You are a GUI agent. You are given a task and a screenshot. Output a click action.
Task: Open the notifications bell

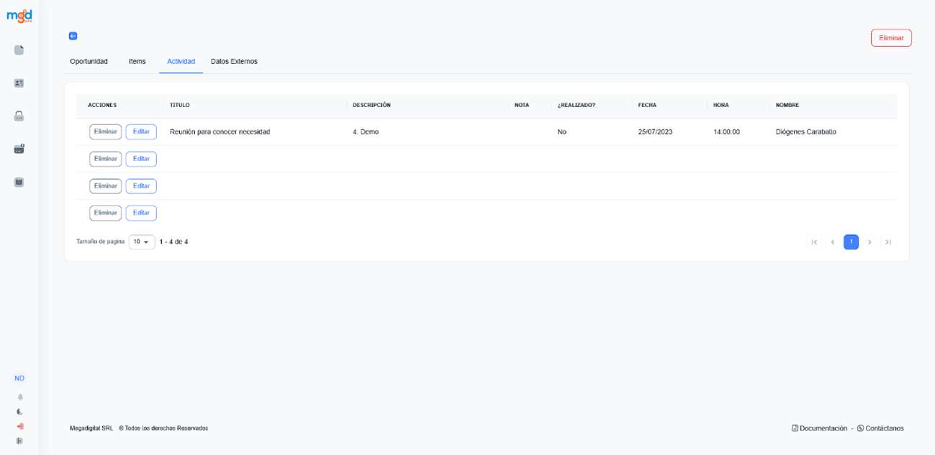20,397
